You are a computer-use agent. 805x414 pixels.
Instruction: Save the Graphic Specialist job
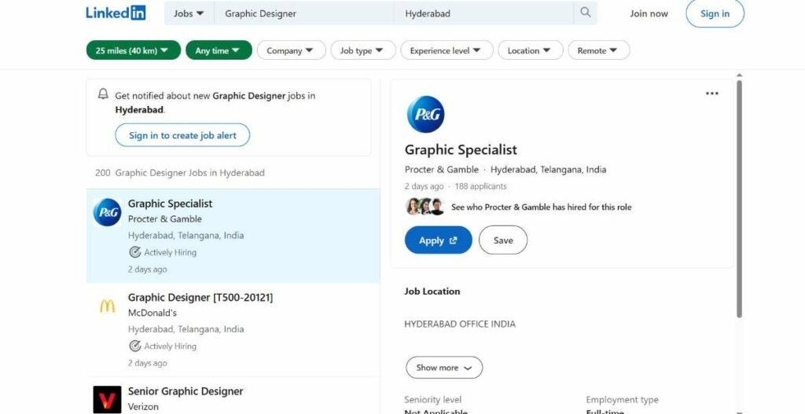[503, 240]
